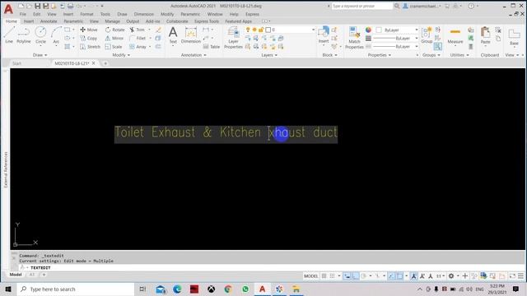527x296 pixels.
Task: Open the object color ByLayer dropdown
Action: [397, 30]
